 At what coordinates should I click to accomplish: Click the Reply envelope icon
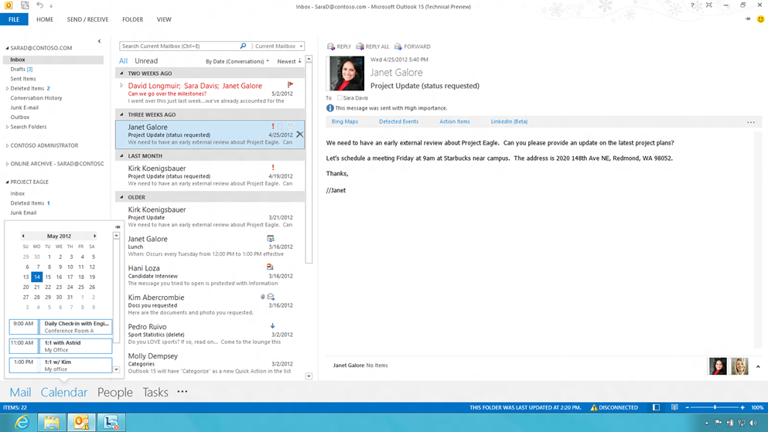coord(331,46)
